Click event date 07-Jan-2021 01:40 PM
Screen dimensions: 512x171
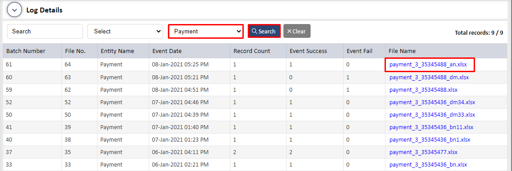click(x=180, y=127)
